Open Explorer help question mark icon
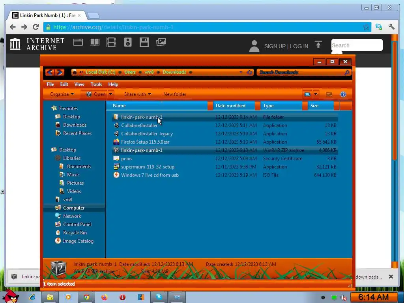 coord(343,94)
